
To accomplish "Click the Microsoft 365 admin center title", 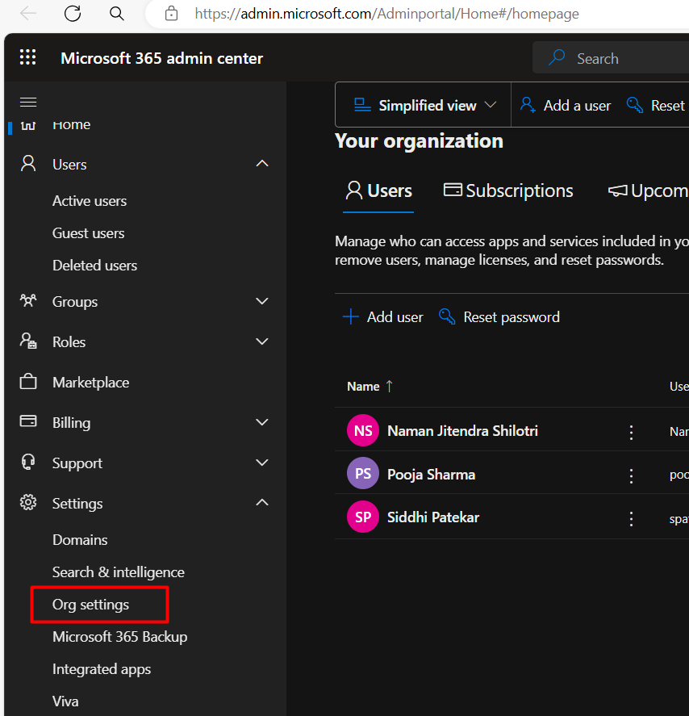I will [162, 58].
